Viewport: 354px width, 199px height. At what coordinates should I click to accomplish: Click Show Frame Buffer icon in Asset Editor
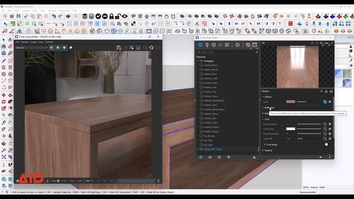(254, 45)
